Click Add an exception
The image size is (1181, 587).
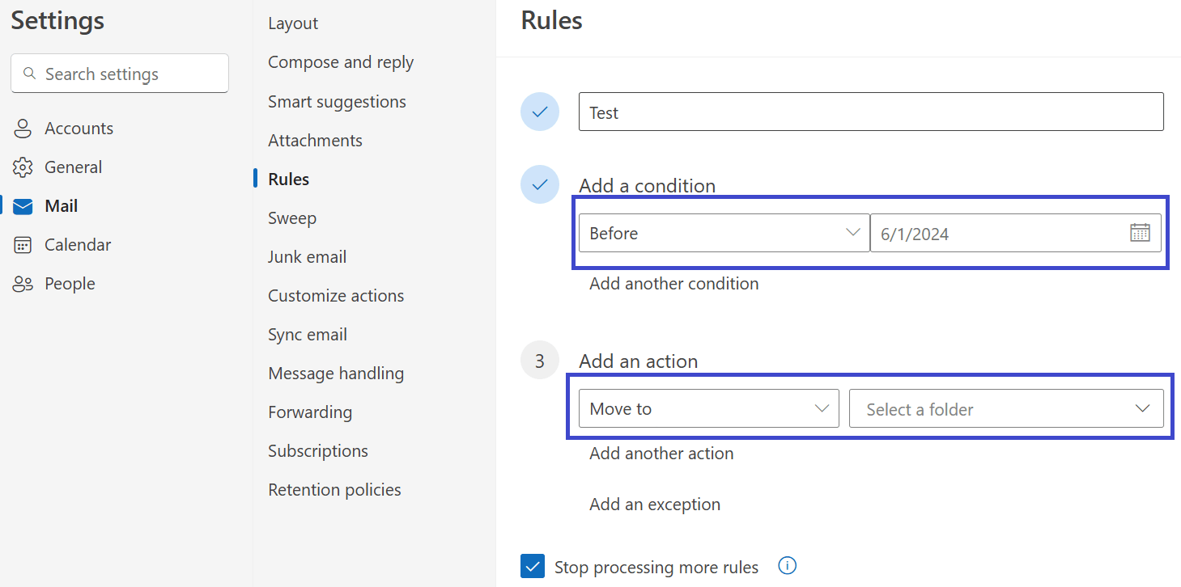pyautogui.click(x=654, y=504)
